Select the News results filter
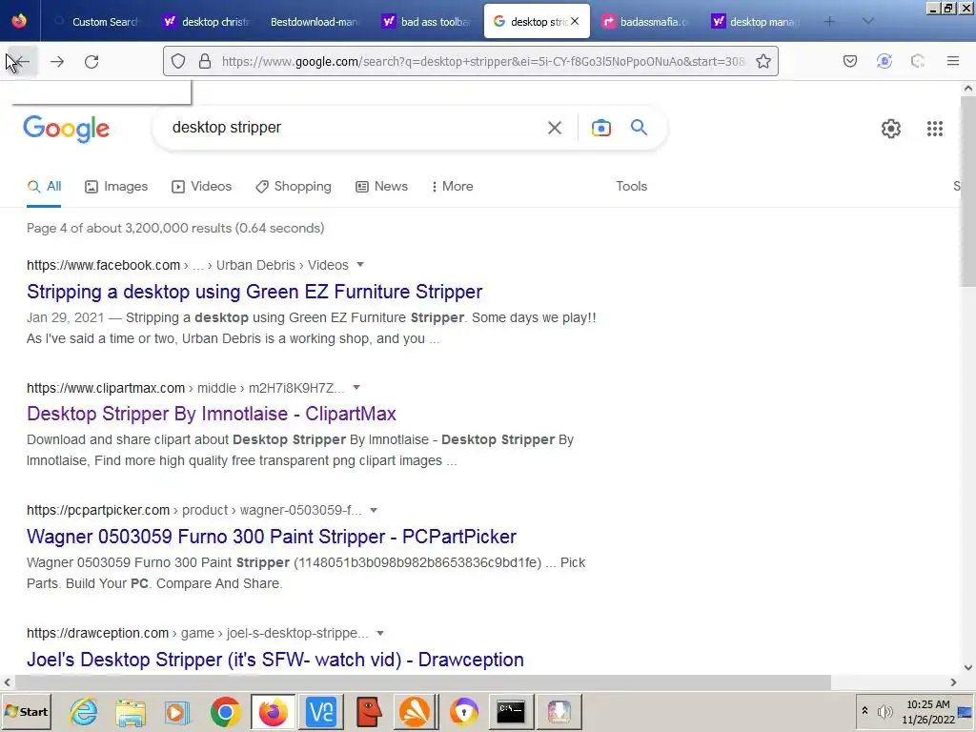The height and width of the screenshot is (732, 976). [381, 186]
